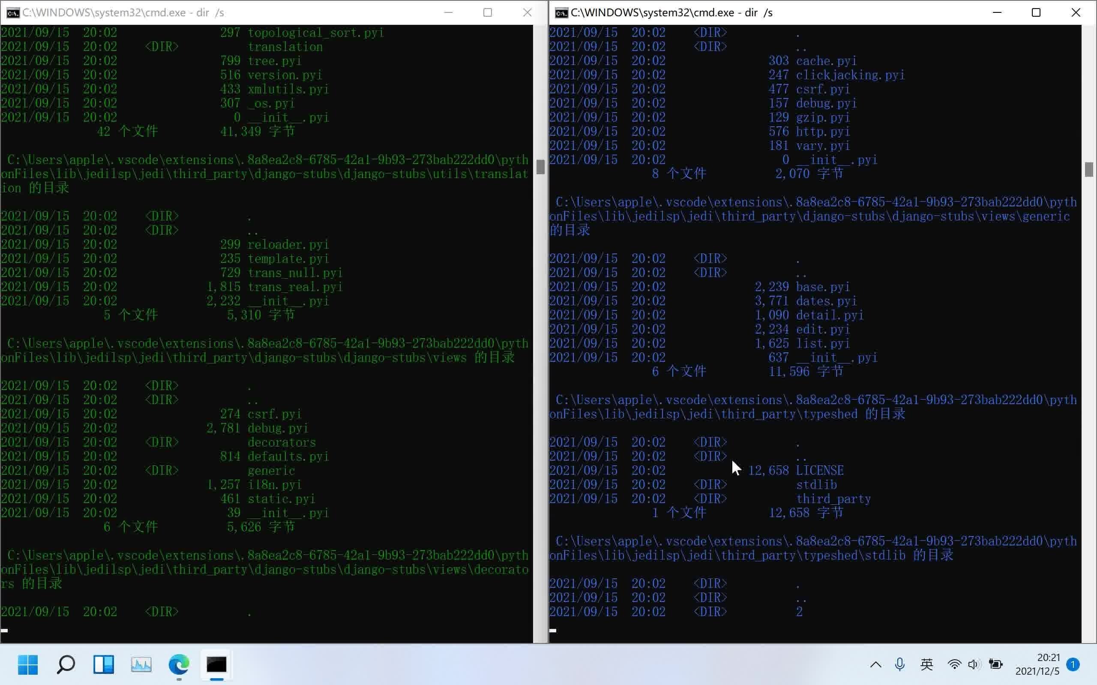Click left cmd window's system menu icon
The image size is (1097, 685).
click(13, 13)
